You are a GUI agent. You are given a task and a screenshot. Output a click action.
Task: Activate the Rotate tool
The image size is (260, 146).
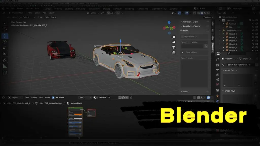tap(5, 42)
